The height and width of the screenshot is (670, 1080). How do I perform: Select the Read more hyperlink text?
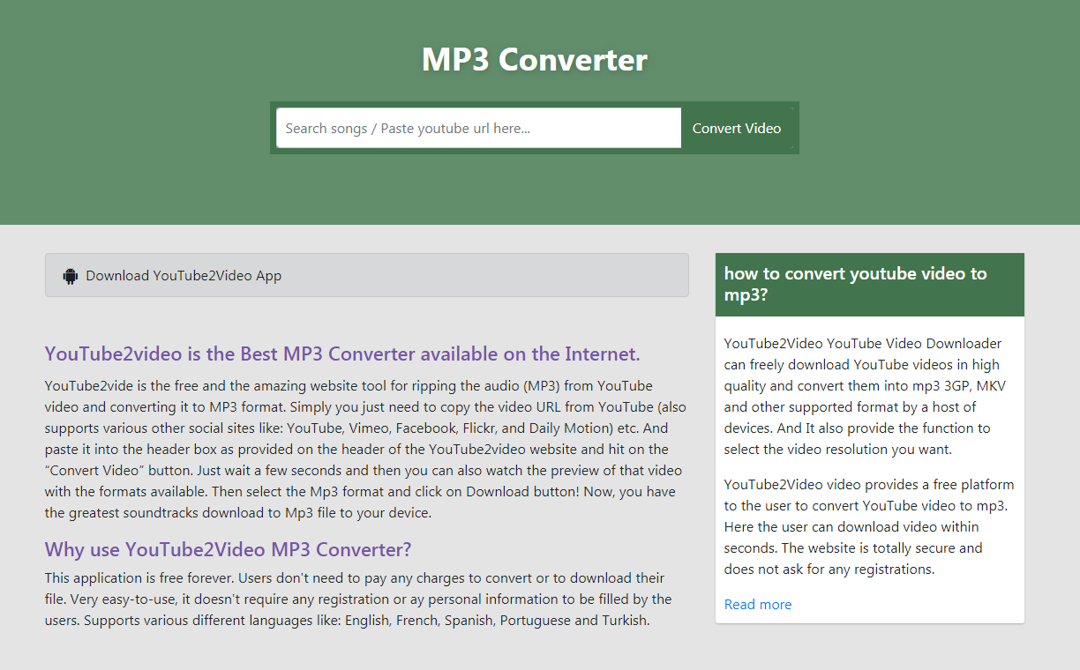[x=757, y=604]
